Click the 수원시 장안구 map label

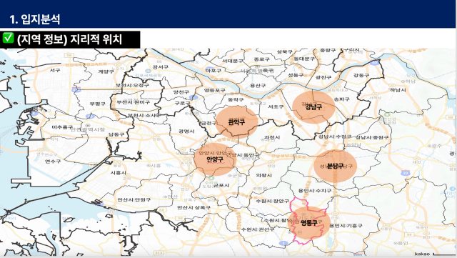(x=273, y=201)
